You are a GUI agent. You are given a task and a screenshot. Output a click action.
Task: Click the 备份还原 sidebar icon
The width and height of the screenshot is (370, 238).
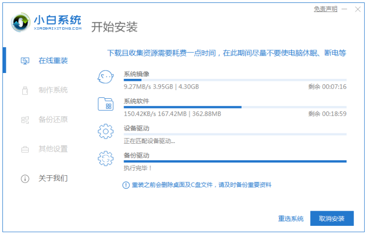[25, 120]
